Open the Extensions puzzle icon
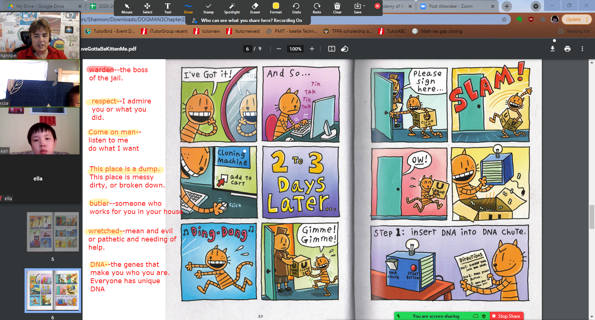This screenshot has height=320, width=595. (x=543, y=19)
